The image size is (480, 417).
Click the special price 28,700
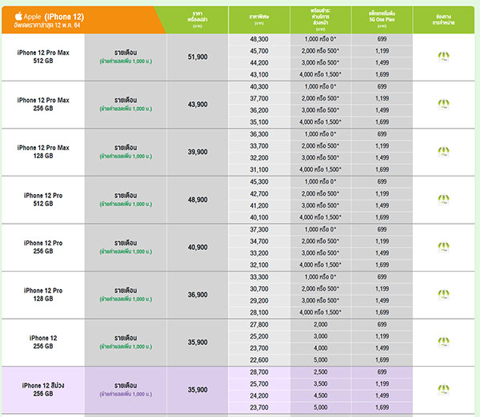tap(259, 372)
